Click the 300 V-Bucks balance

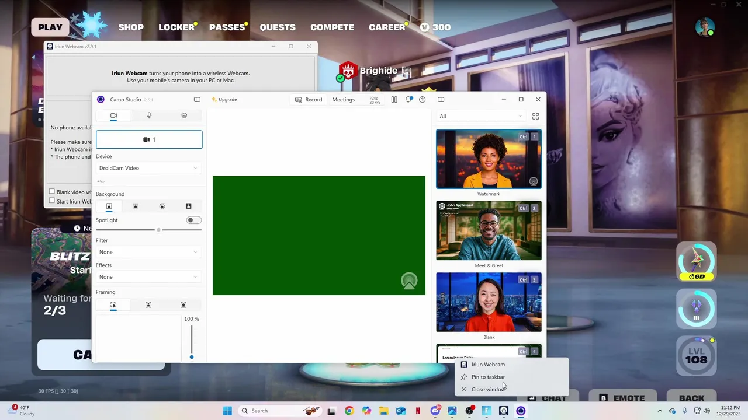[436, 27]
